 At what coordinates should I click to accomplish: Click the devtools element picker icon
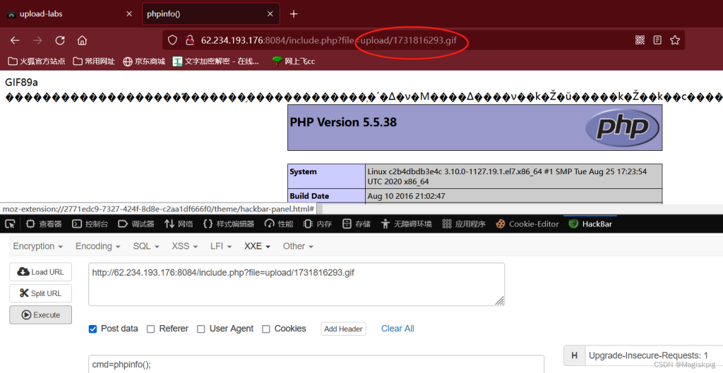point(10,224)
